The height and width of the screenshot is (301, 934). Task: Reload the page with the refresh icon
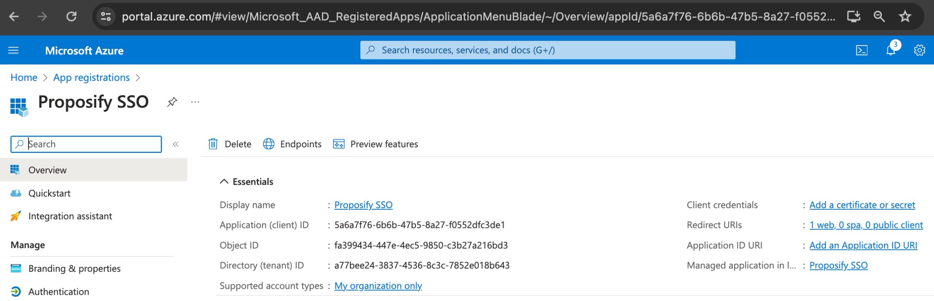tap(71, 16)
